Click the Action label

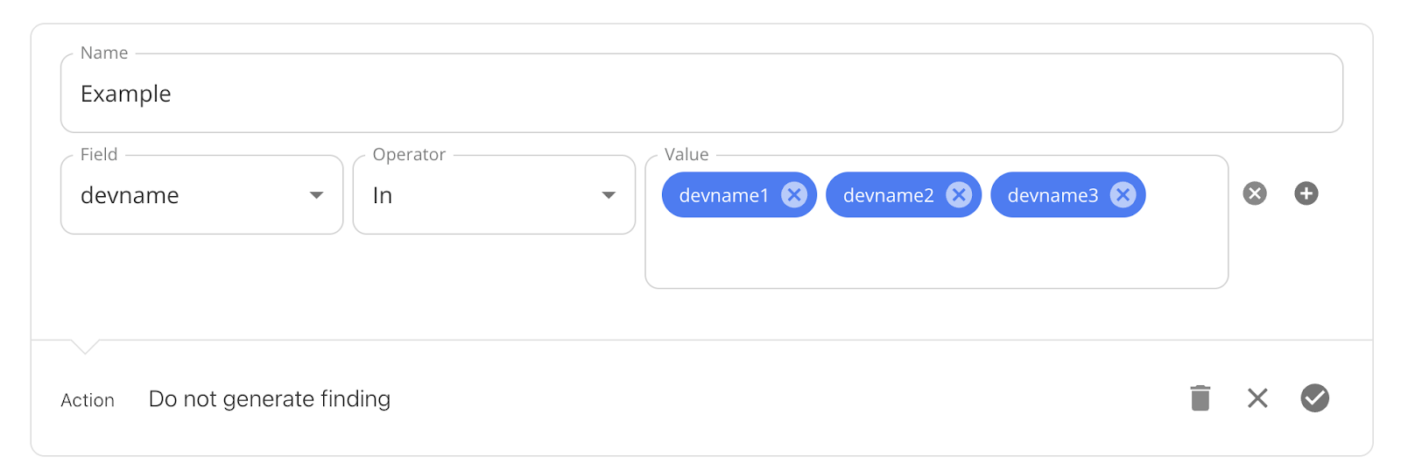click(88, 400)
